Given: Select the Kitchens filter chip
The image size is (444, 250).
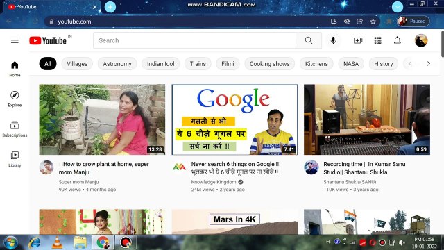Looking at the screenshot, I should tap(316, 64).
